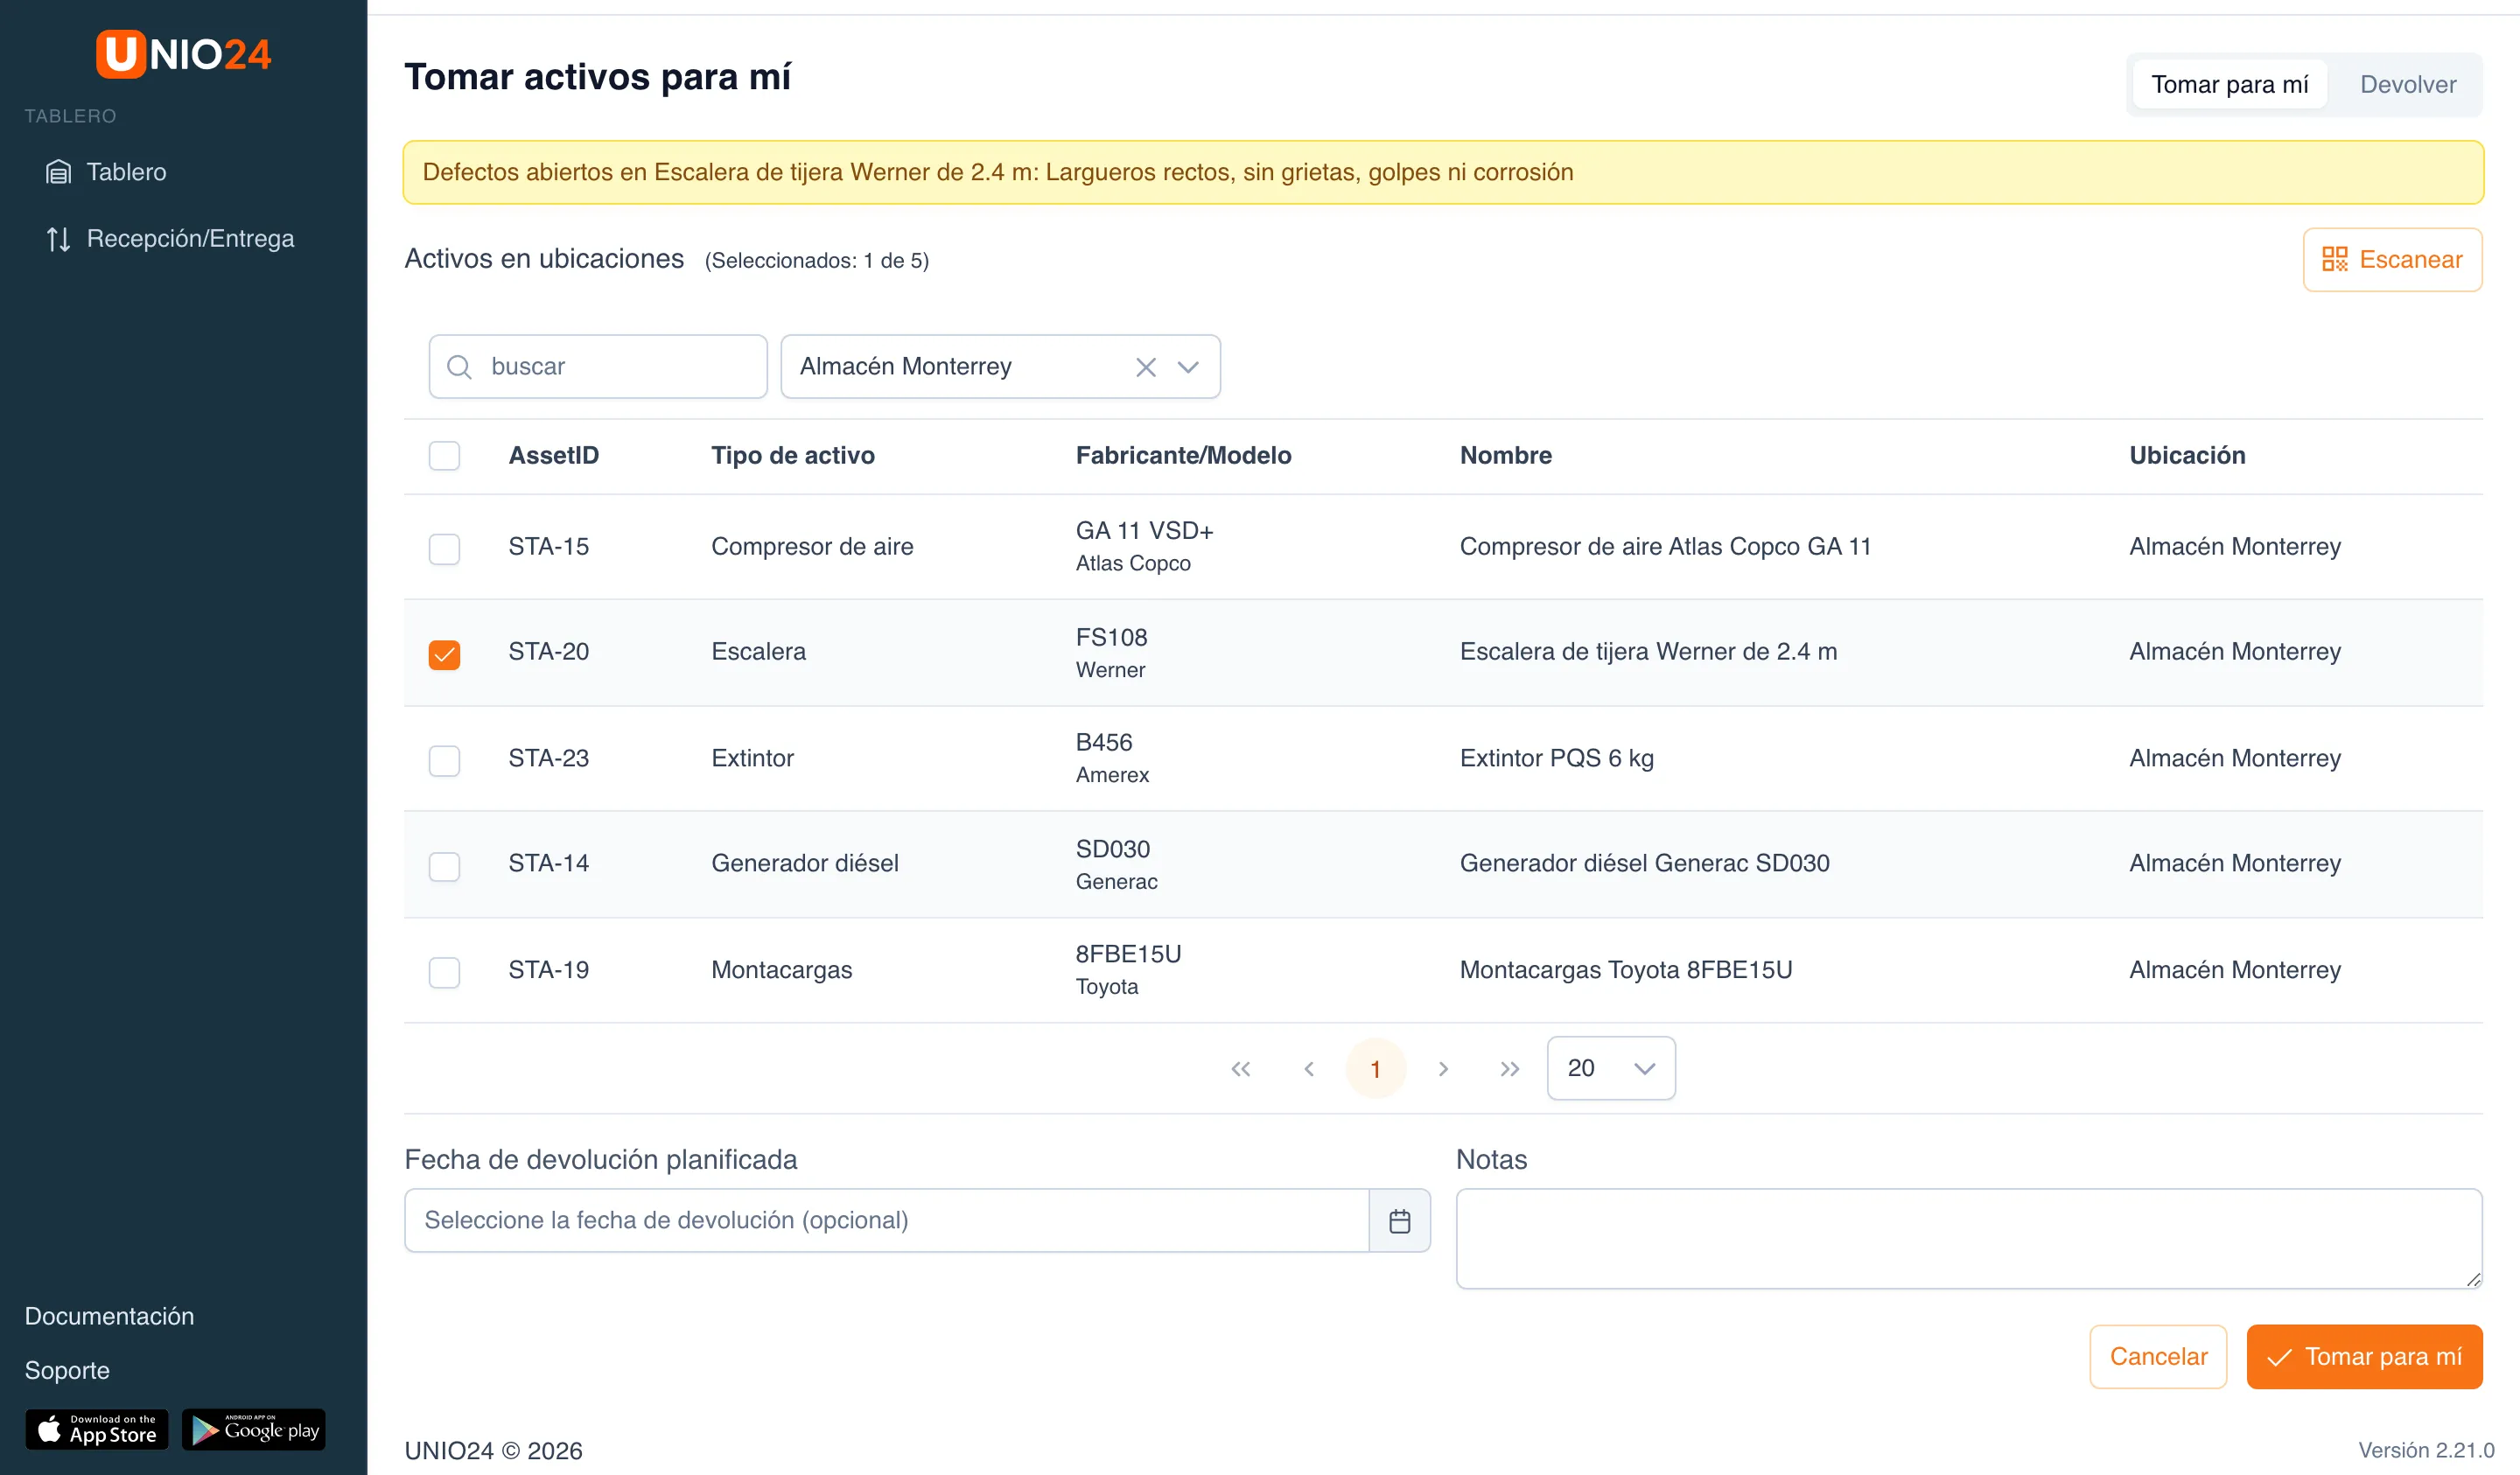Expand the Almacén Monterrey location dropdown
This screenshot has height=1475, width=2520.
[x=1188, y=367]
